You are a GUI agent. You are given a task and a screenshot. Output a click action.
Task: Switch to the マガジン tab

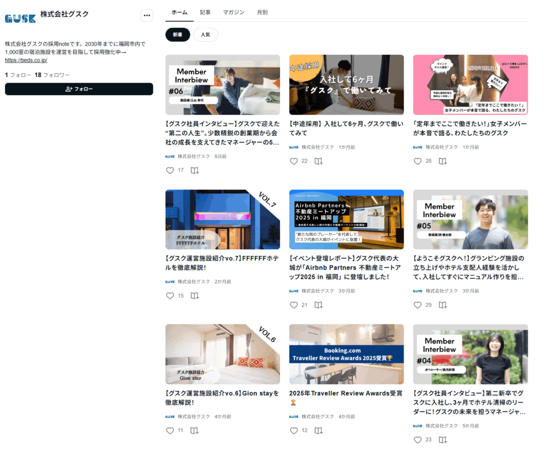coord(233,12)
